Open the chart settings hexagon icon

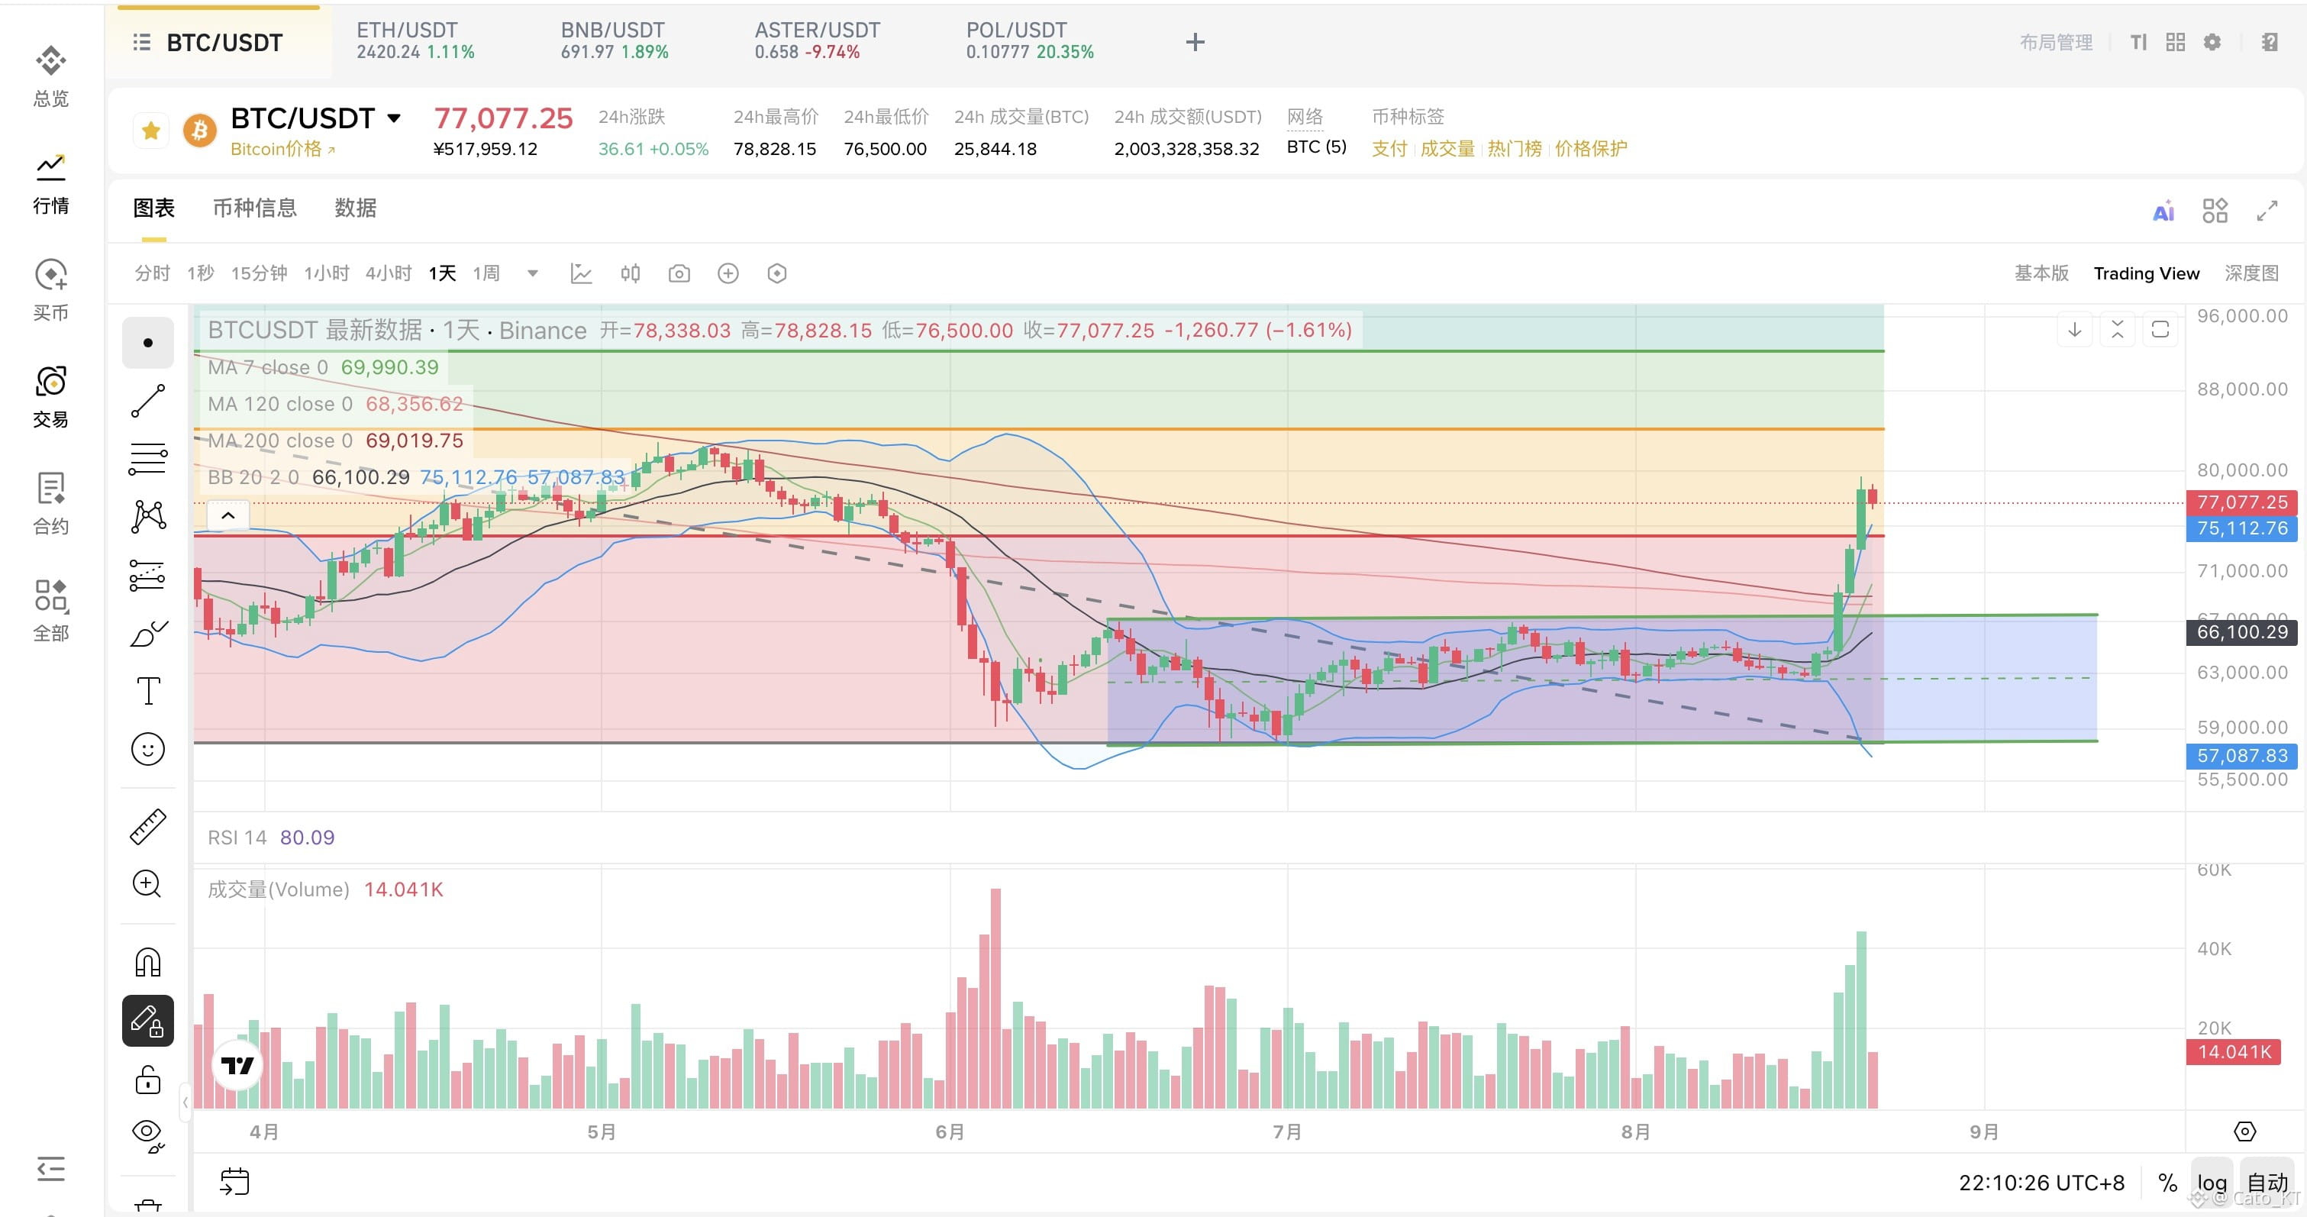point(777,273)
